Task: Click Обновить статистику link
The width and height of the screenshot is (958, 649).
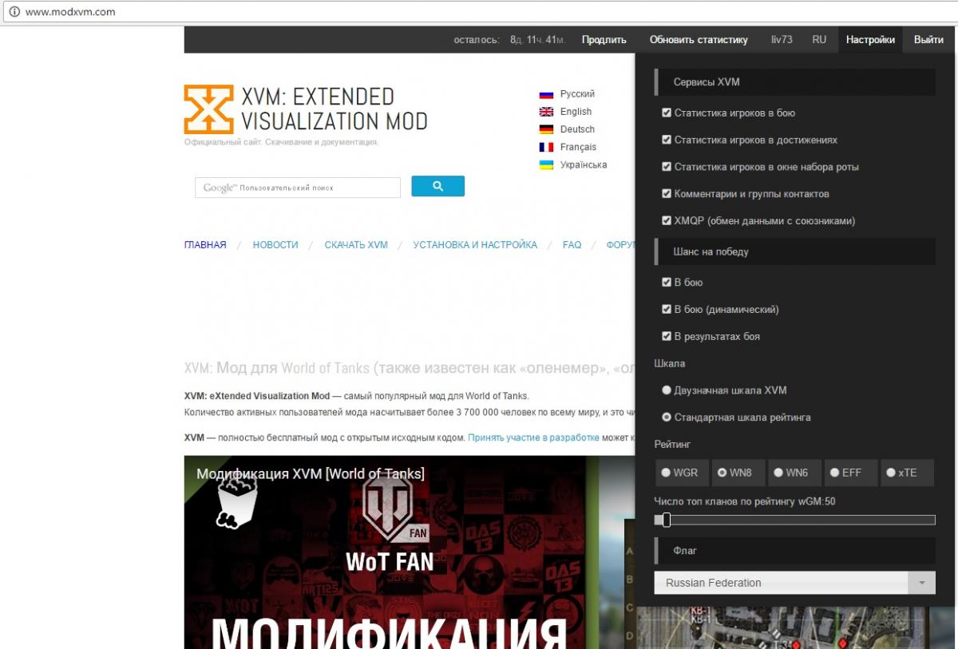Action: pos(699,39)
